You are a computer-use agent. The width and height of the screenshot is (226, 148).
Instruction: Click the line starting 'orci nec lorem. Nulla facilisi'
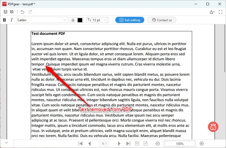click(x=106, y=136)
